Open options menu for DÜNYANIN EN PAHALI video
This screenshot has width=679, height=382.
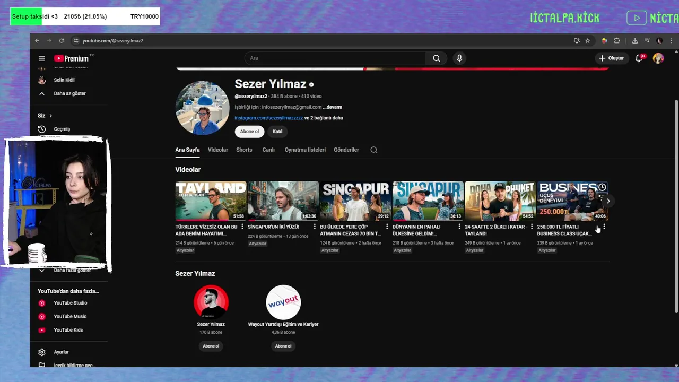459,227
